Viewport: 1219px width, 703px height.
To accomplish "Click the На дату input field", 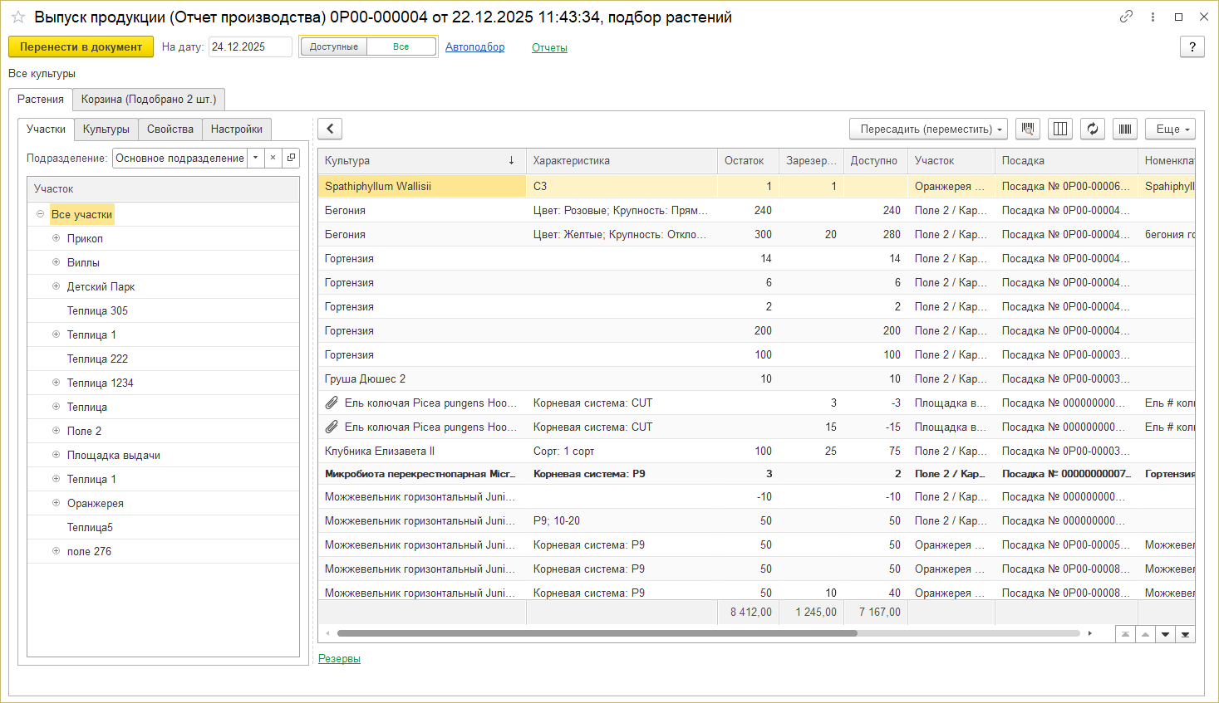I will (249, 47).
